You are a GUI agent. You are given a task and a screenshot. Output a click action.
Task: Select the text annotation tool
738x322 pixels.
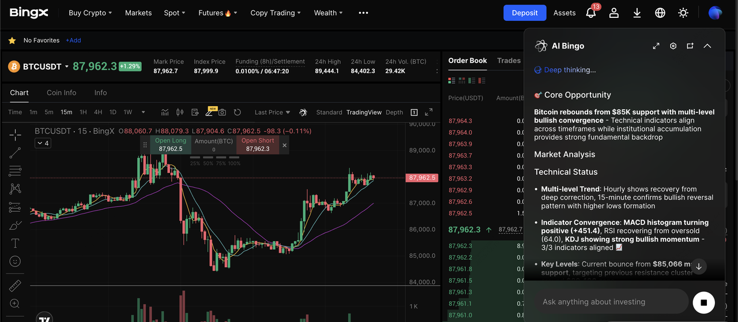point(15,243)
